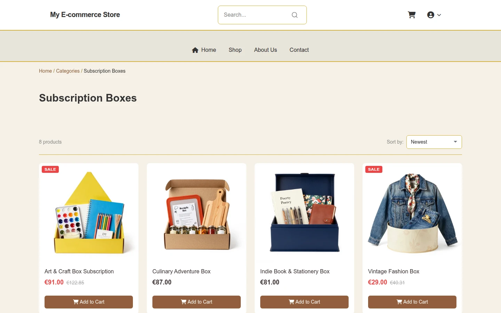
Task: Open the Shop menu item
Action: tap(235, 50)
